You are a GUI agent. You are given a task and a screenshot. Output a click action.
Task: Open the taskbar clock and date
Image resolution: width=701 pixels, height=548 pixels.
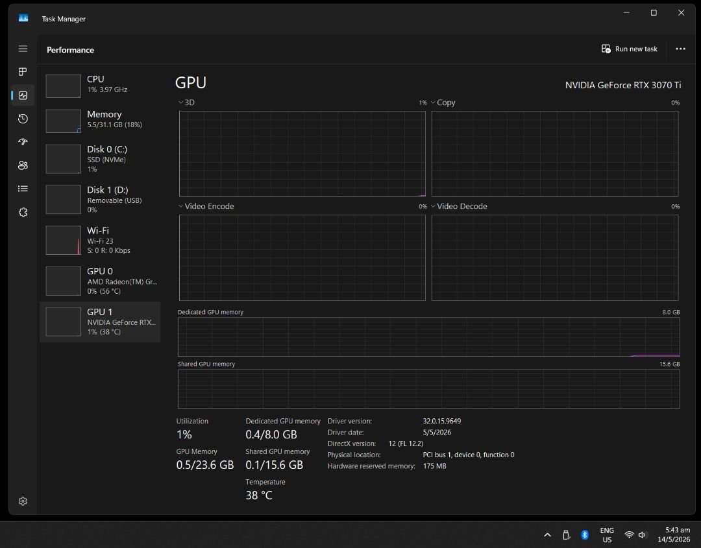(674, 534)
